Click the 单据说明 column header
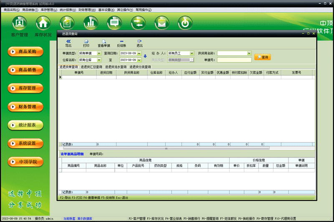334x222 pixels. point(301,165)
